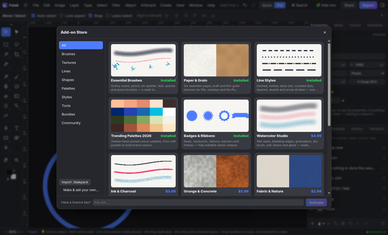Click the store list scrollbar thumb
The height and width of the screenshot is (235, 388).
pyautogui.click(x=329, y=85)
